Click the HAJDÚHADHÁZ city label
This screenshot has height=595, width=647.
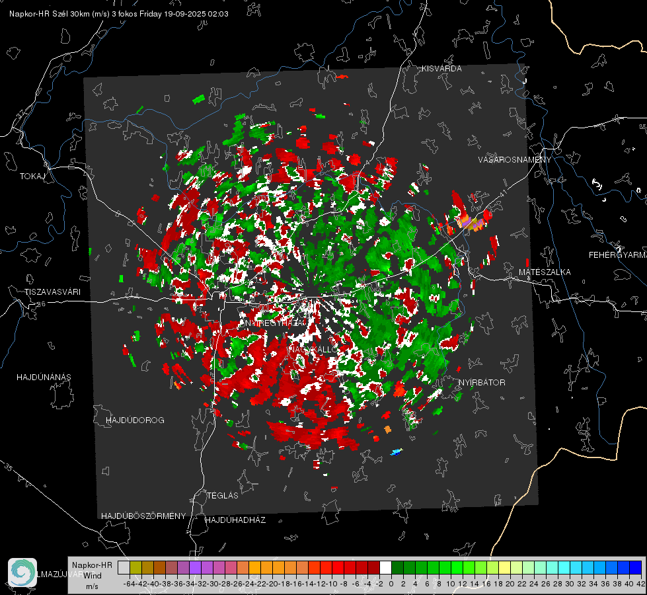[235, 520]
